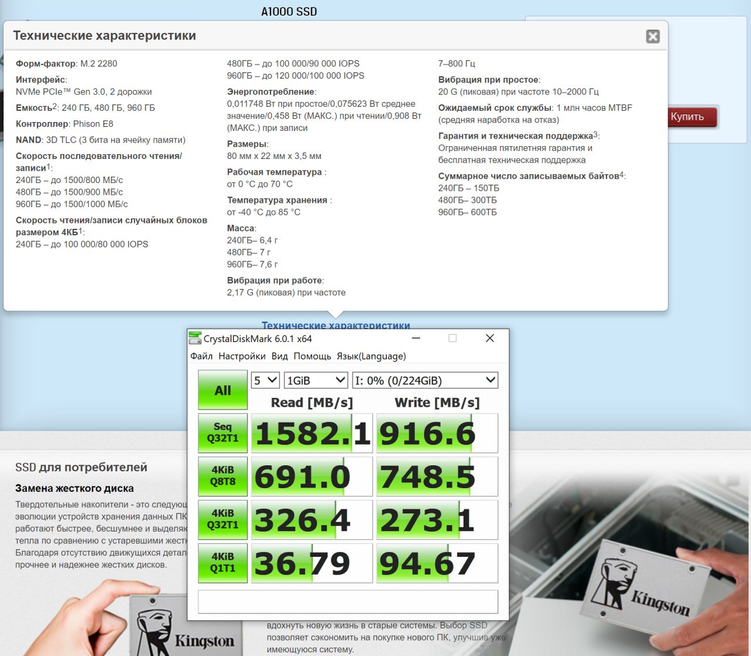Click the Технические характеристики link under popup
This screenshot has height=656, width=751.
coord(336,324)
